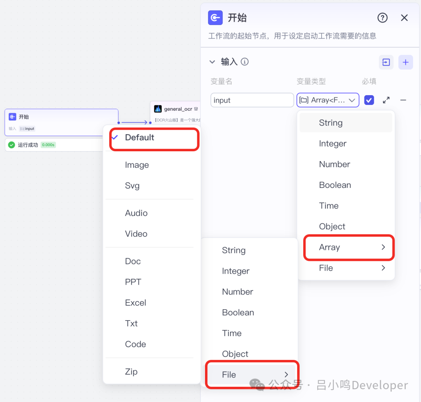Select Time in the variable type menu
The image size is (421, 402).
pos(346,206)
